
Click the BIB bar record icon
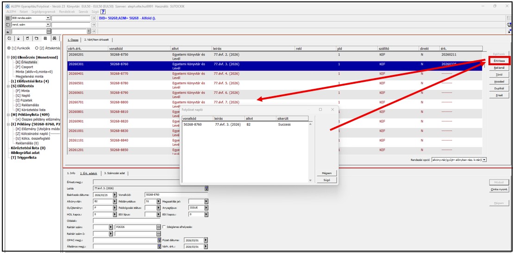tap(8, 18)
